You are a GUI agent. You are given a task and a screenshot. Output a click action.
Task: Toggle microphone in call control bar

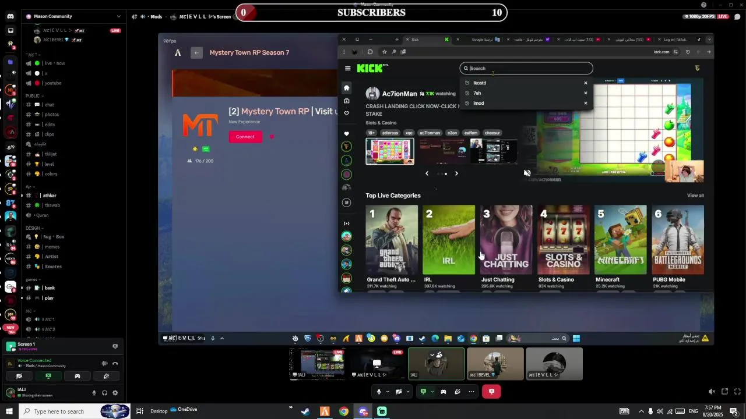coord(379,392)
